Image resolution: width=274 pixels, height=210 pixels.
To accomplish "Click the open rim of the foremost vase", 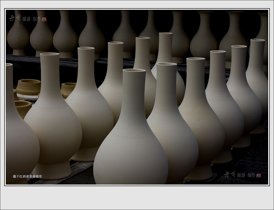I will (x=134, y=70).
